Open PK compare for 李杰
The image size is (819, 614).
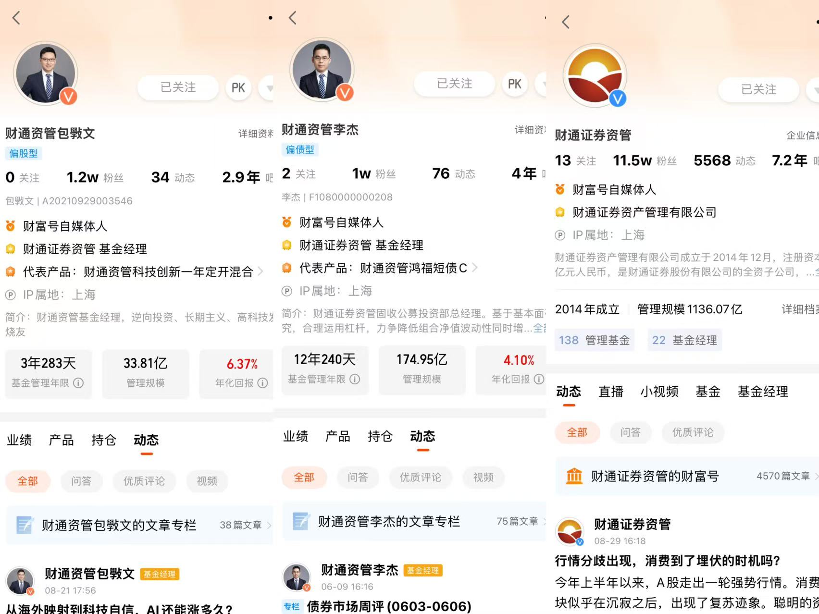click(515, 84)
